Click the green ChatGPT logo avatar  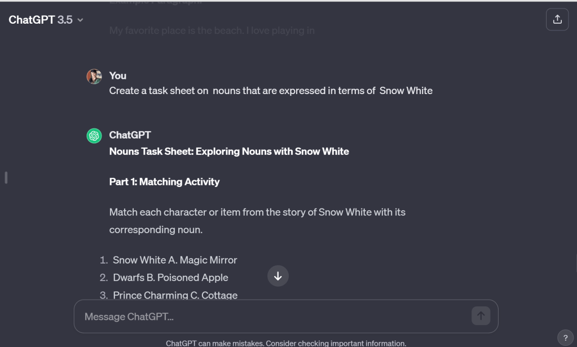tap(94, 136)
